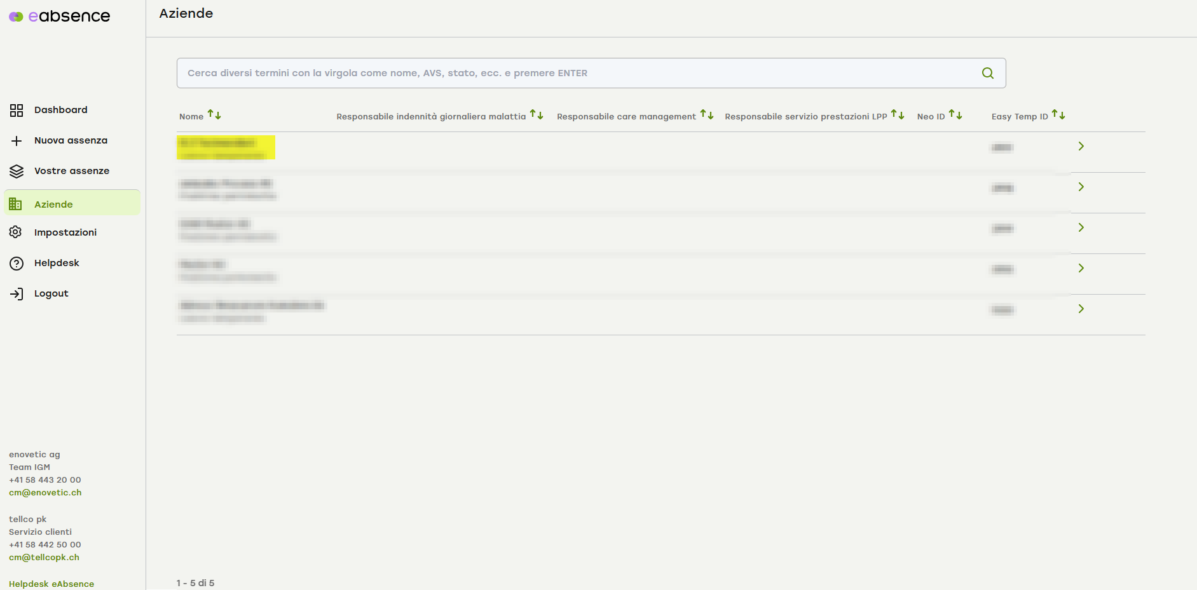
Task: Click the plus icon for Nuova assenza
Action: pyautogui.click(x=17, y=141)
